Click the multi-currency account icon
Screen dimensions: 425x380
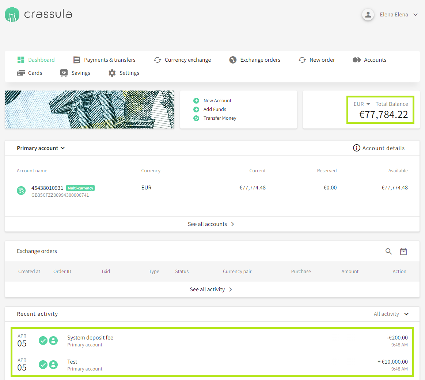coord(21,191)
